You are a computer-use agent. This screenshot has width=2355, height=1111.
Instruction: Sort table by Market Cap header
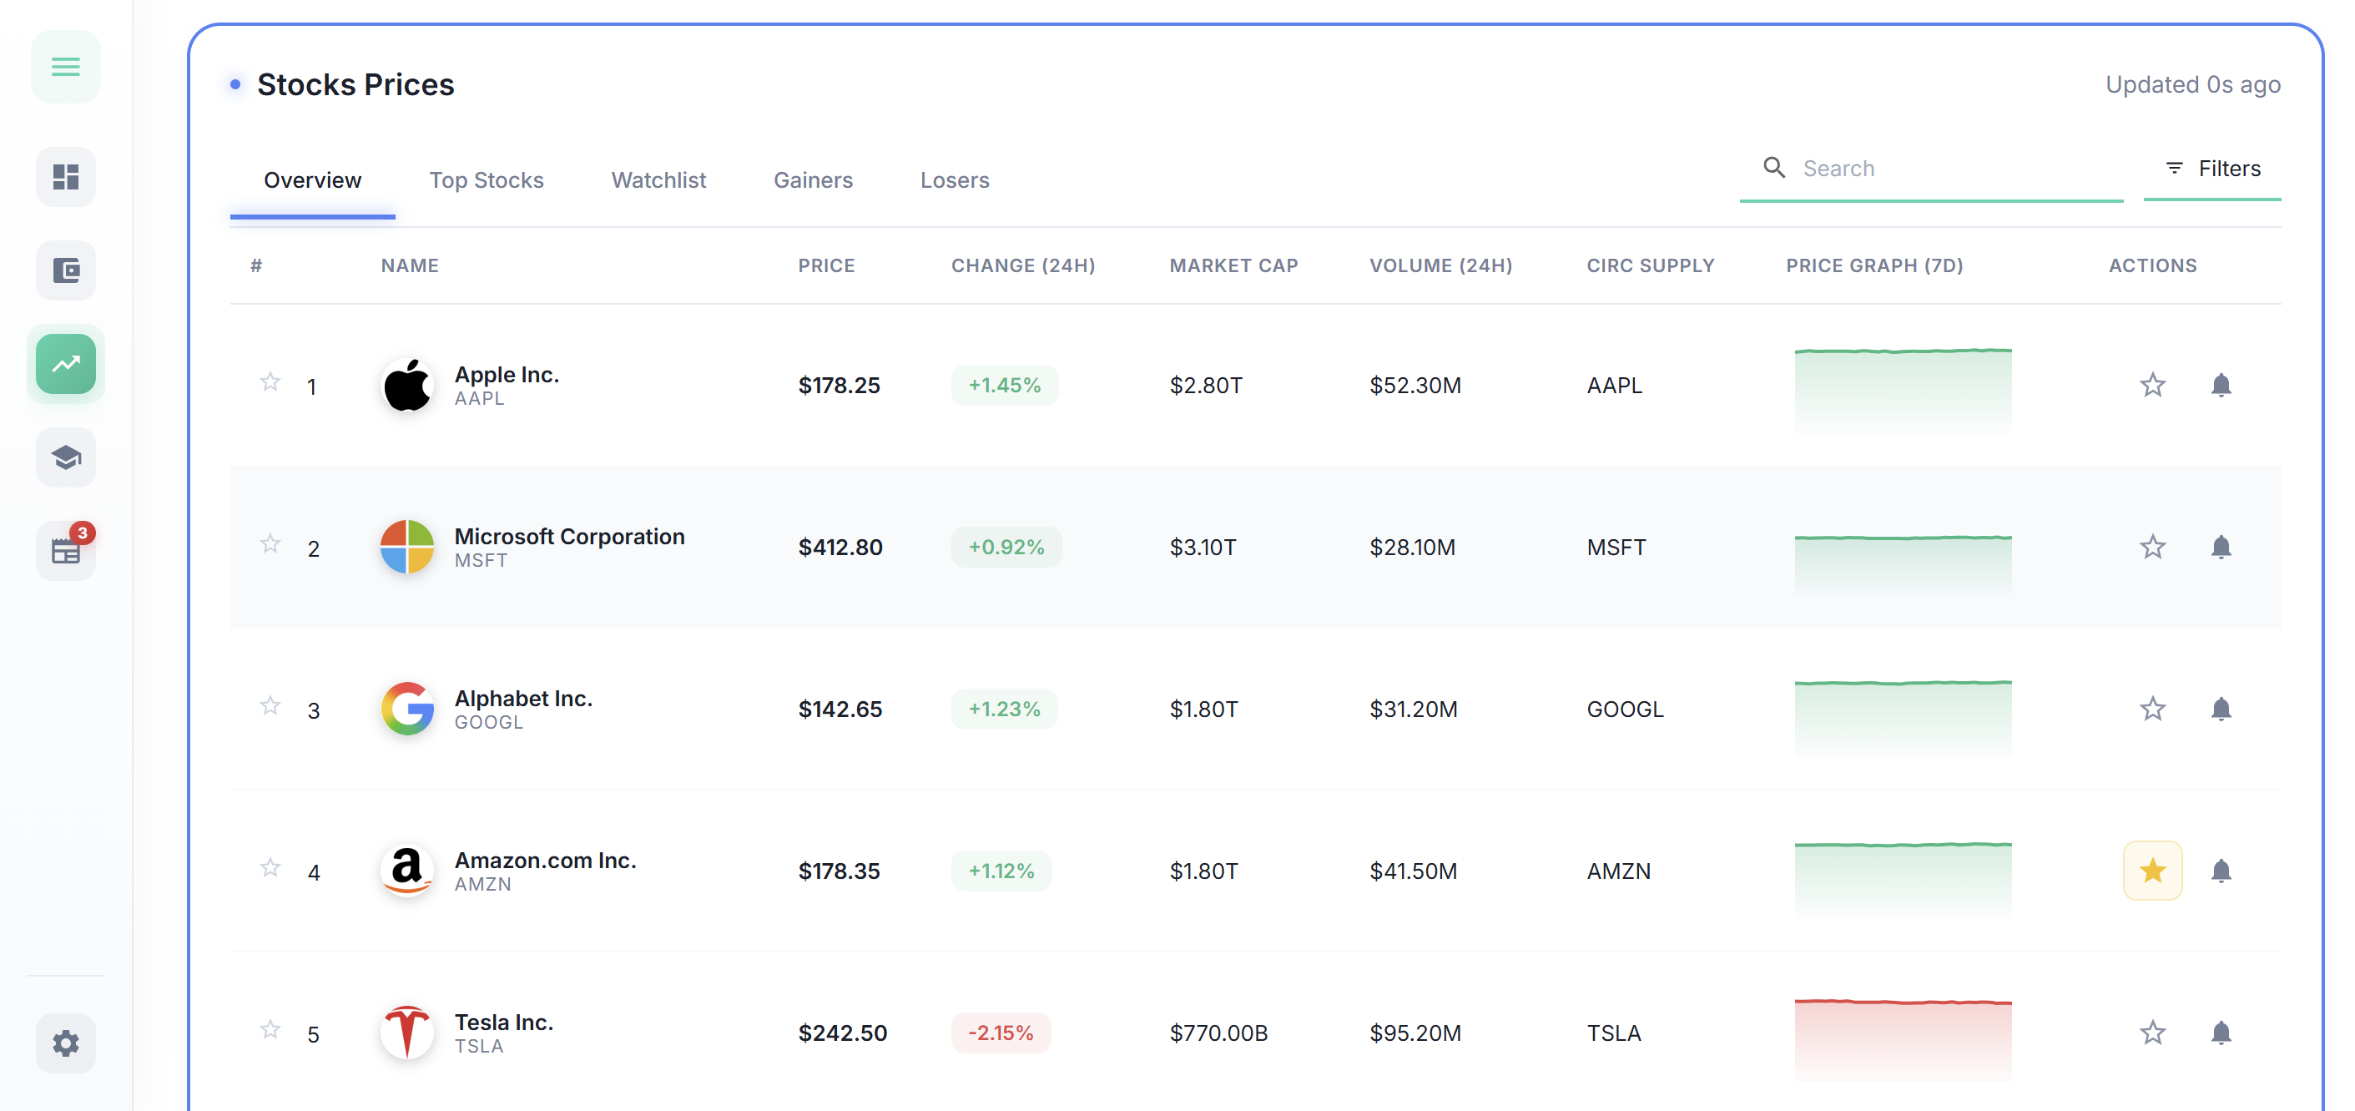tap(1233, 265)
